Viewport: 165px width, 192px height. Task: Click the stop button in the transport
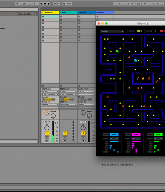(41, 4)
